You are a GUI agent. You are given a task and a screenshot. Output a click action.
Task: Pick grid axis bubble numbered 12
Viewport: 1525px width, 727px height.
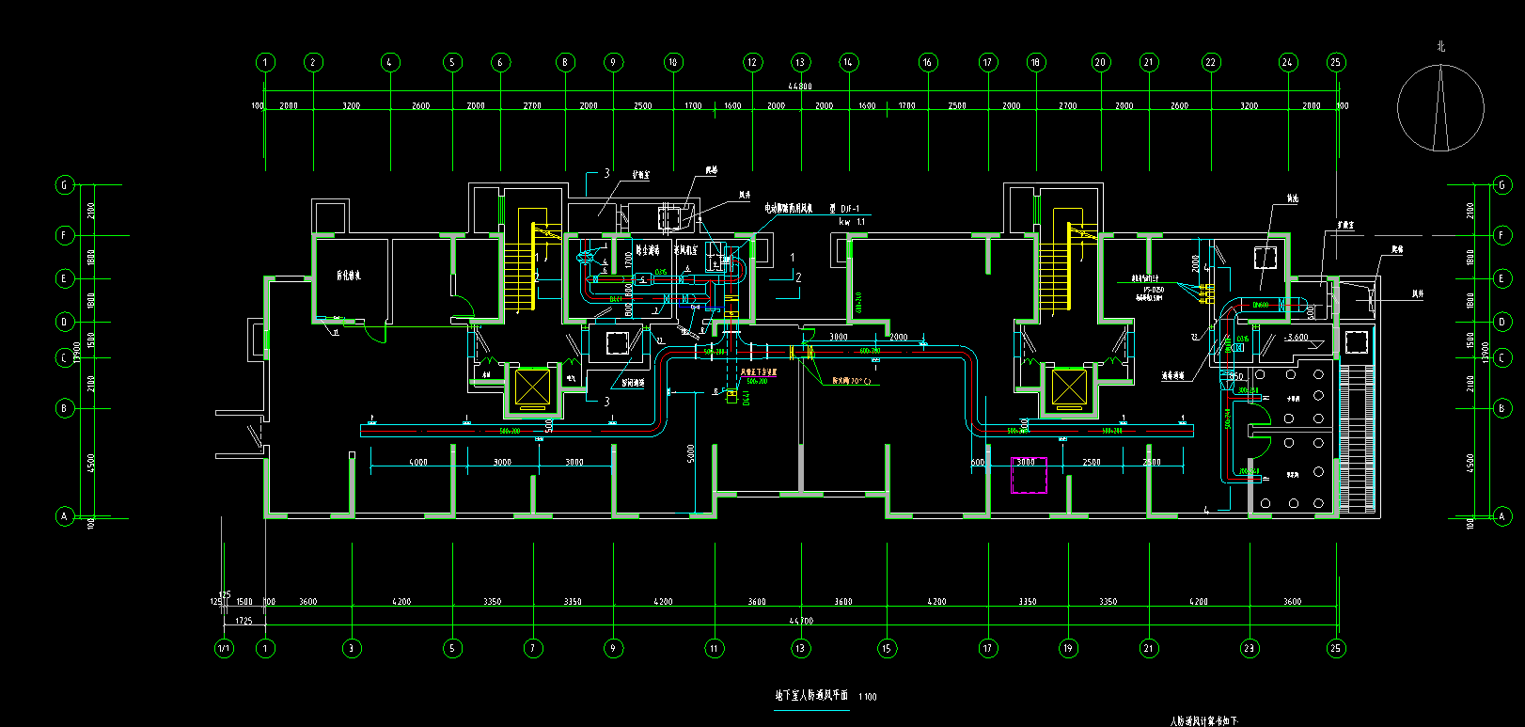tap(752, 63)
